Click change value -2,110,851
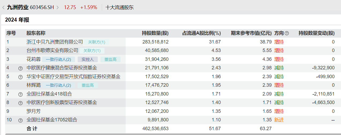 (x=323, y=94)
